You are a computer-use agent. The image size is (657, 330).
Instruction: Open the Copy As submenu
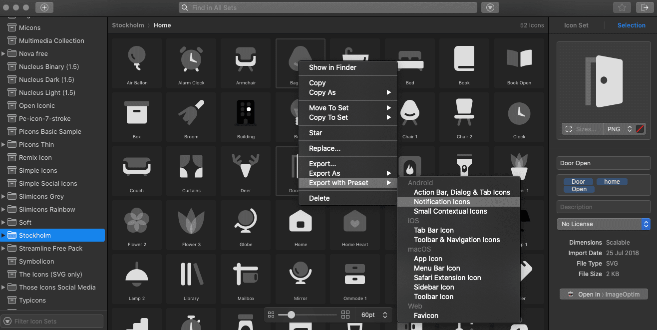[x=347, y=92]
